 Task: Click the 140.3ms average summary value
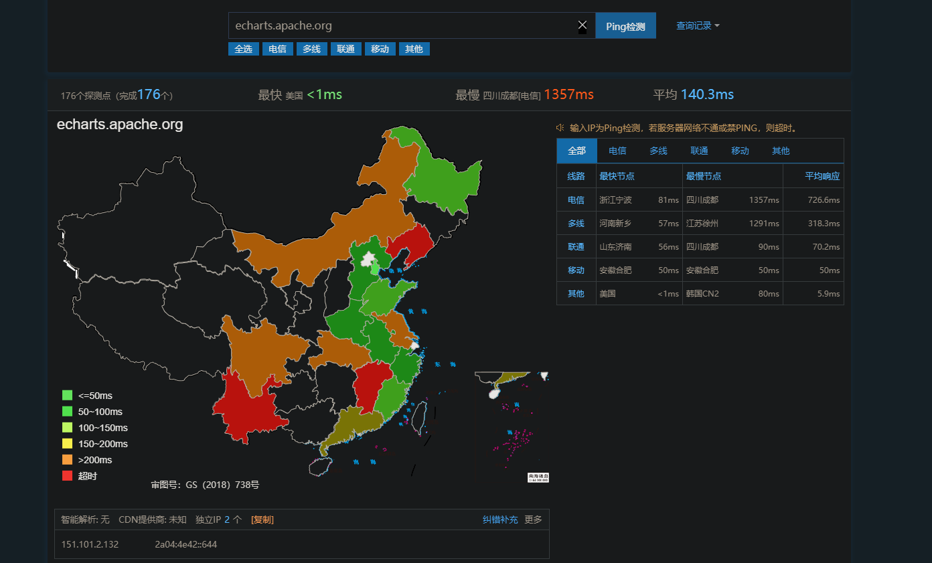coord(707,94)
